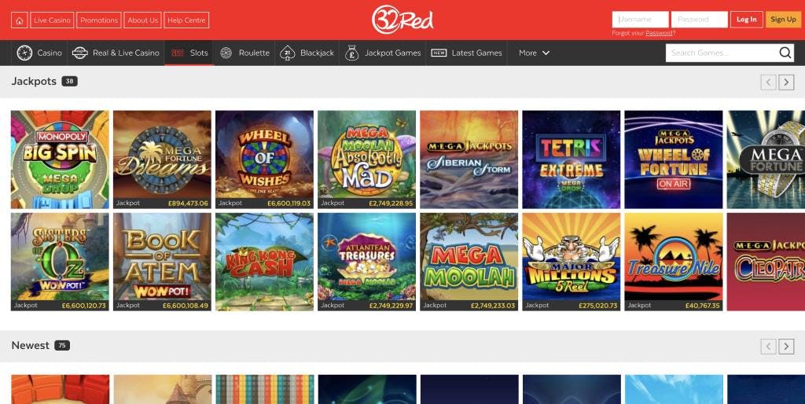
Task: Go to next Newest games arrow
Action: point(786,347)
